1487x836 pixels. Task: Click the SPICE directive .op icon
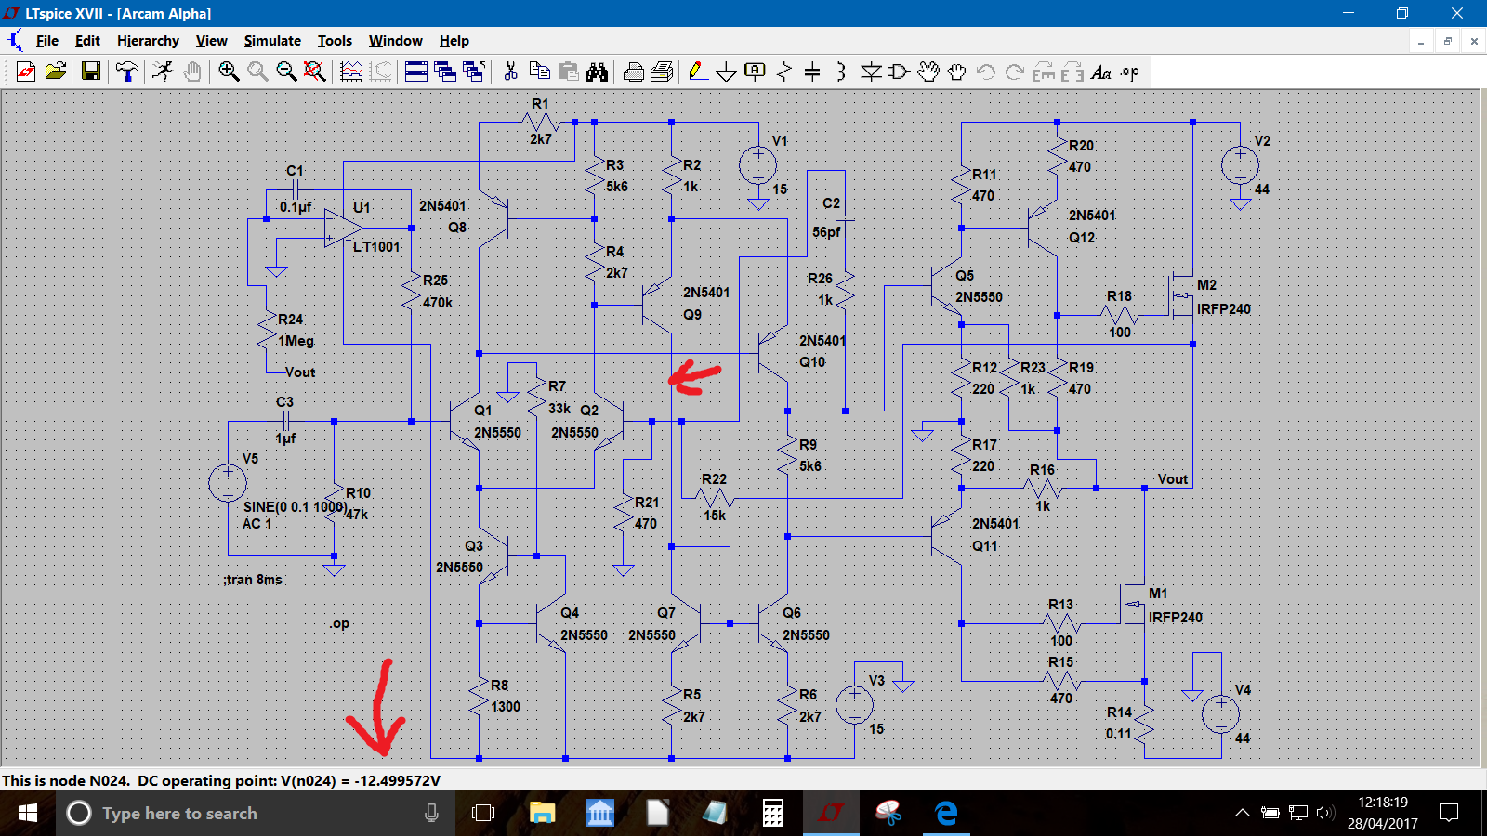coord(1130,72)
